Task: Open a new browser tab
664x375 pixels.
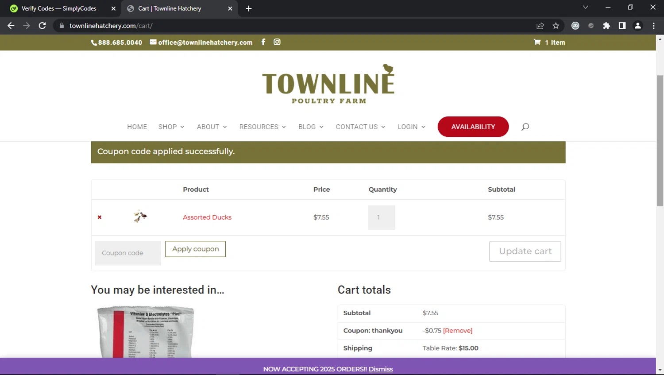Action: 249,8
